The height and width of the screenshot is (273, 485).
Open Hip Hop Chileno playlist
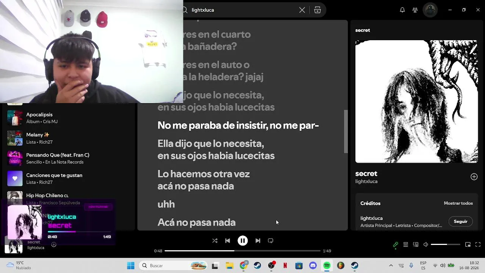tap(68, 199)
